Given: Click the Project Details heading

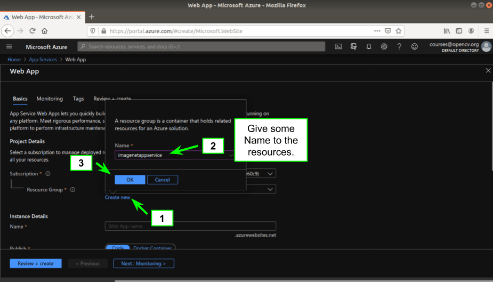Looking at the screenshot, I should click(x=27, y=141).
